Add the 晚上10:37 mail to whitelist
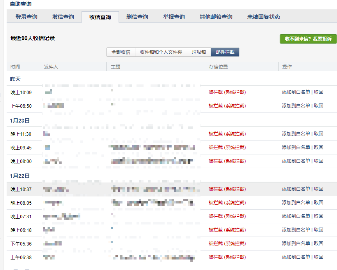The height and width of the screenshot is (270, 337). tap(296, 189)
